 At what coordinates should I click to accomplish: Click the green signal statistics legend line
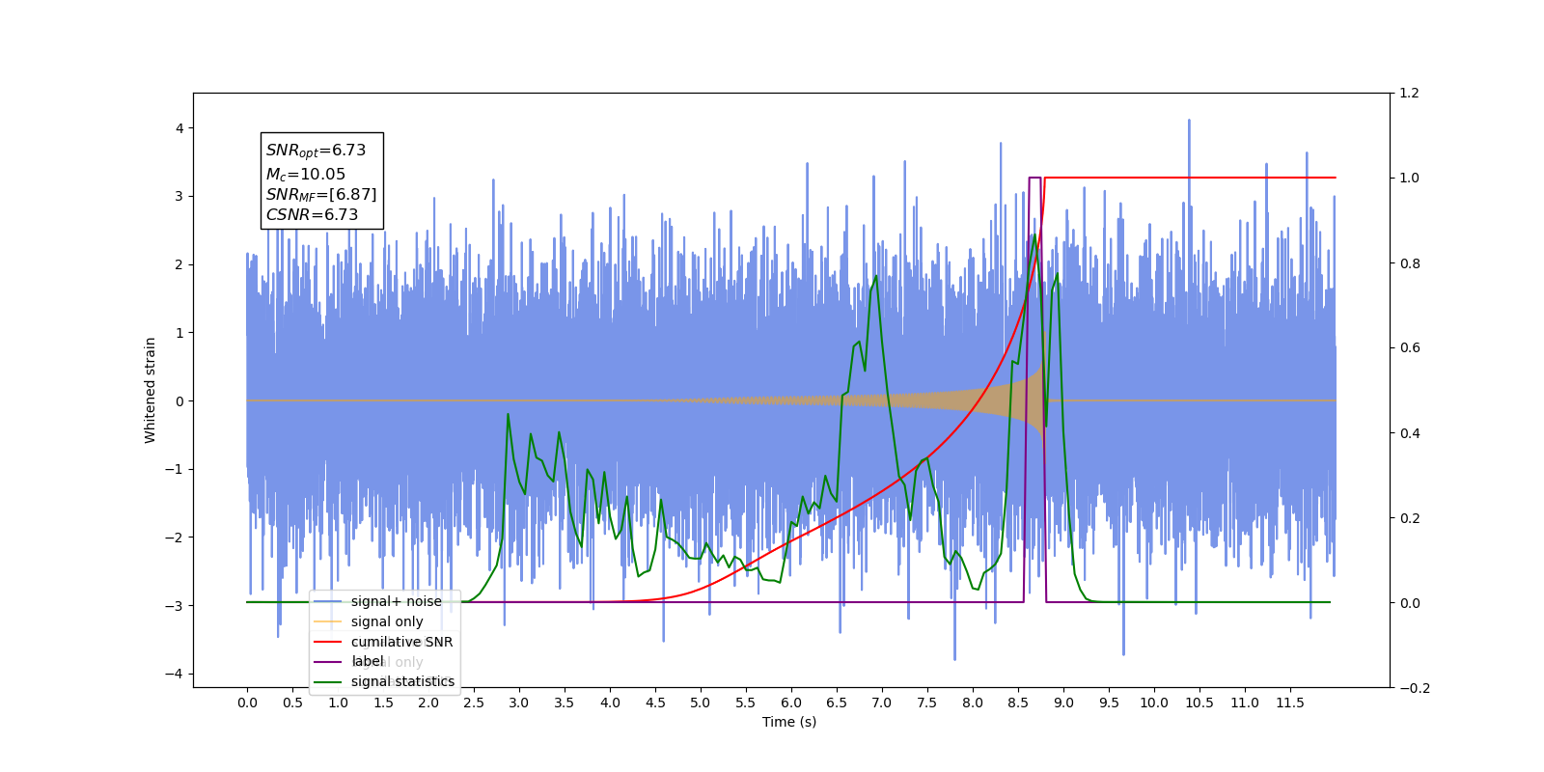click(x=328, y=681)
